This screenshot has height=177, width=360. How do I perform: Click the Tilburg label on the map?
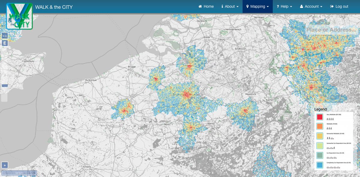click(221, 39)
